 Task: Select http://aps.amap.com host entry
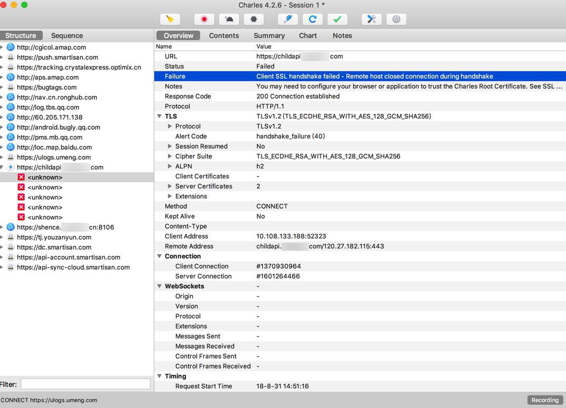click(47, 77)
